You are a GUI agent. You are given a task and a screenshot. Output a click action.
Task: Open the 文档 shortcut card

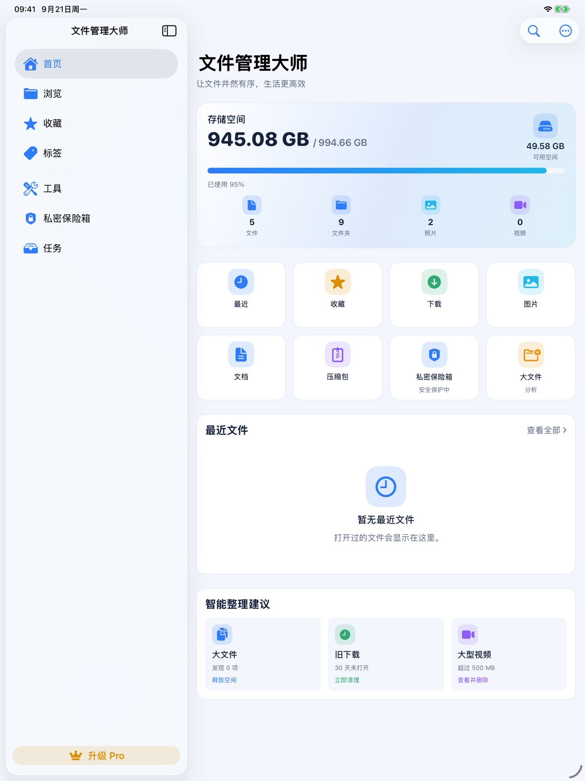tap(241, 367)
